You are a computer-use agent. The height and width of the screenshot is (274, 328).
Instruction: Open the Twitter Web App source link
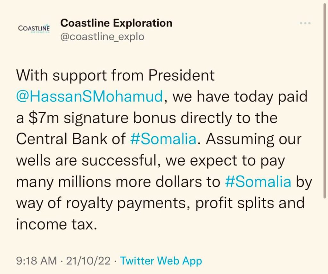[x=161, y=261]
